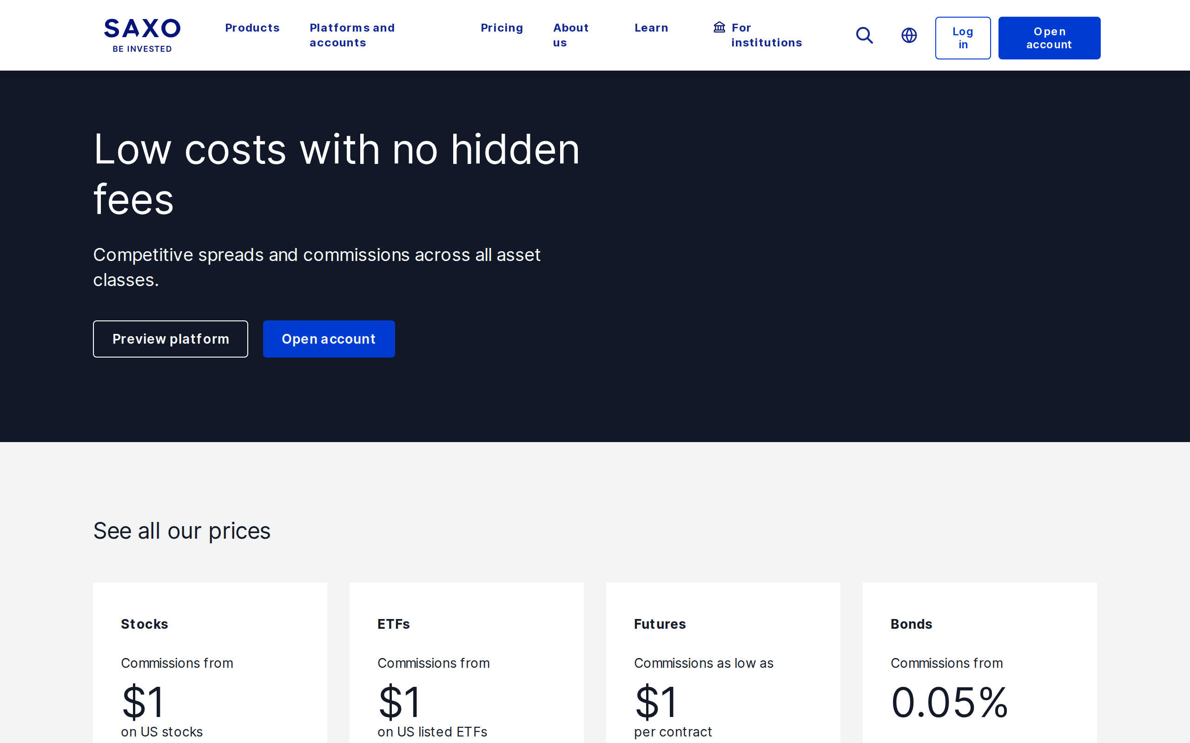Click the hero Open account button
Image resolution: width=1190 pixels, height=743 pixels.
[x=329, y=339]
